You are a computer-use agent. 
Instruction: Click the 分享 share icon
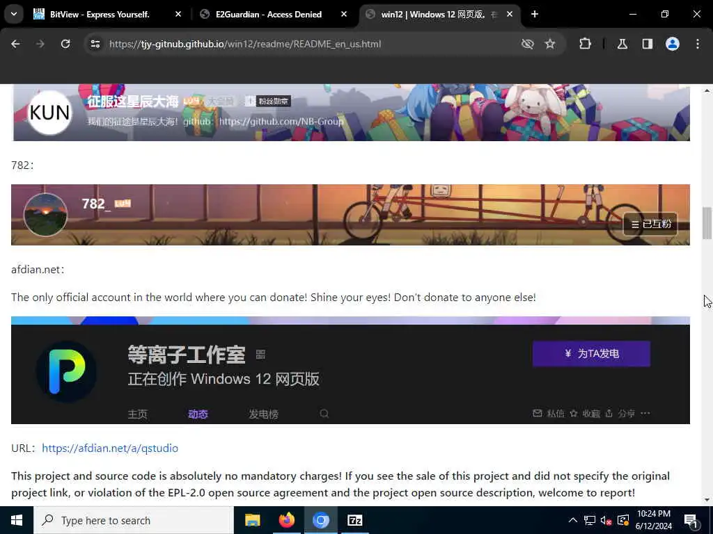[609, 413]
